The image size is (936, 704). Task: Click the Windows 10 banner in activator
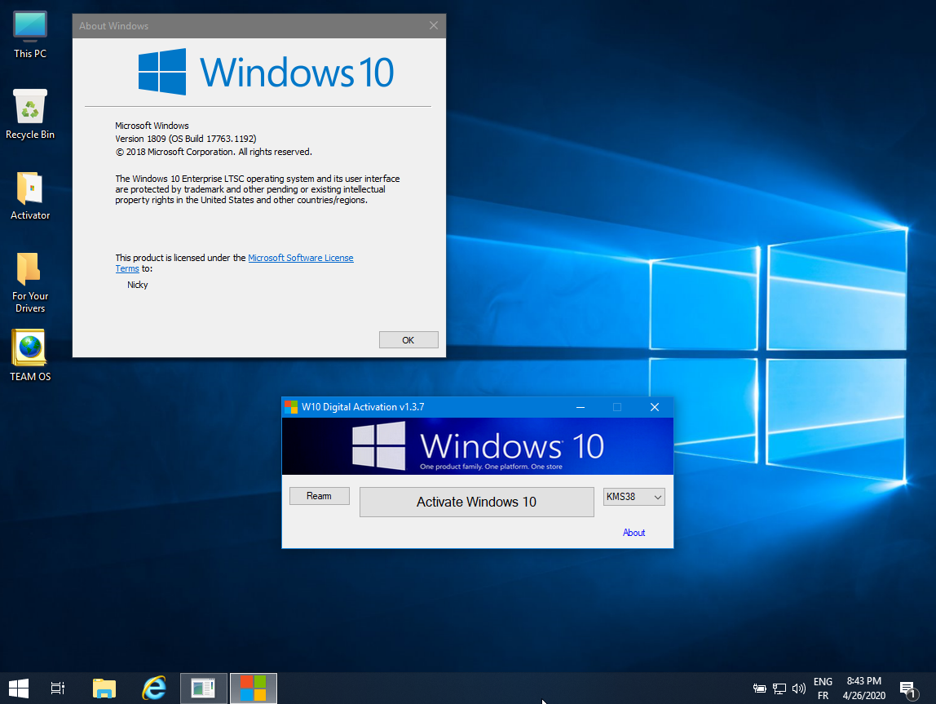478,446
